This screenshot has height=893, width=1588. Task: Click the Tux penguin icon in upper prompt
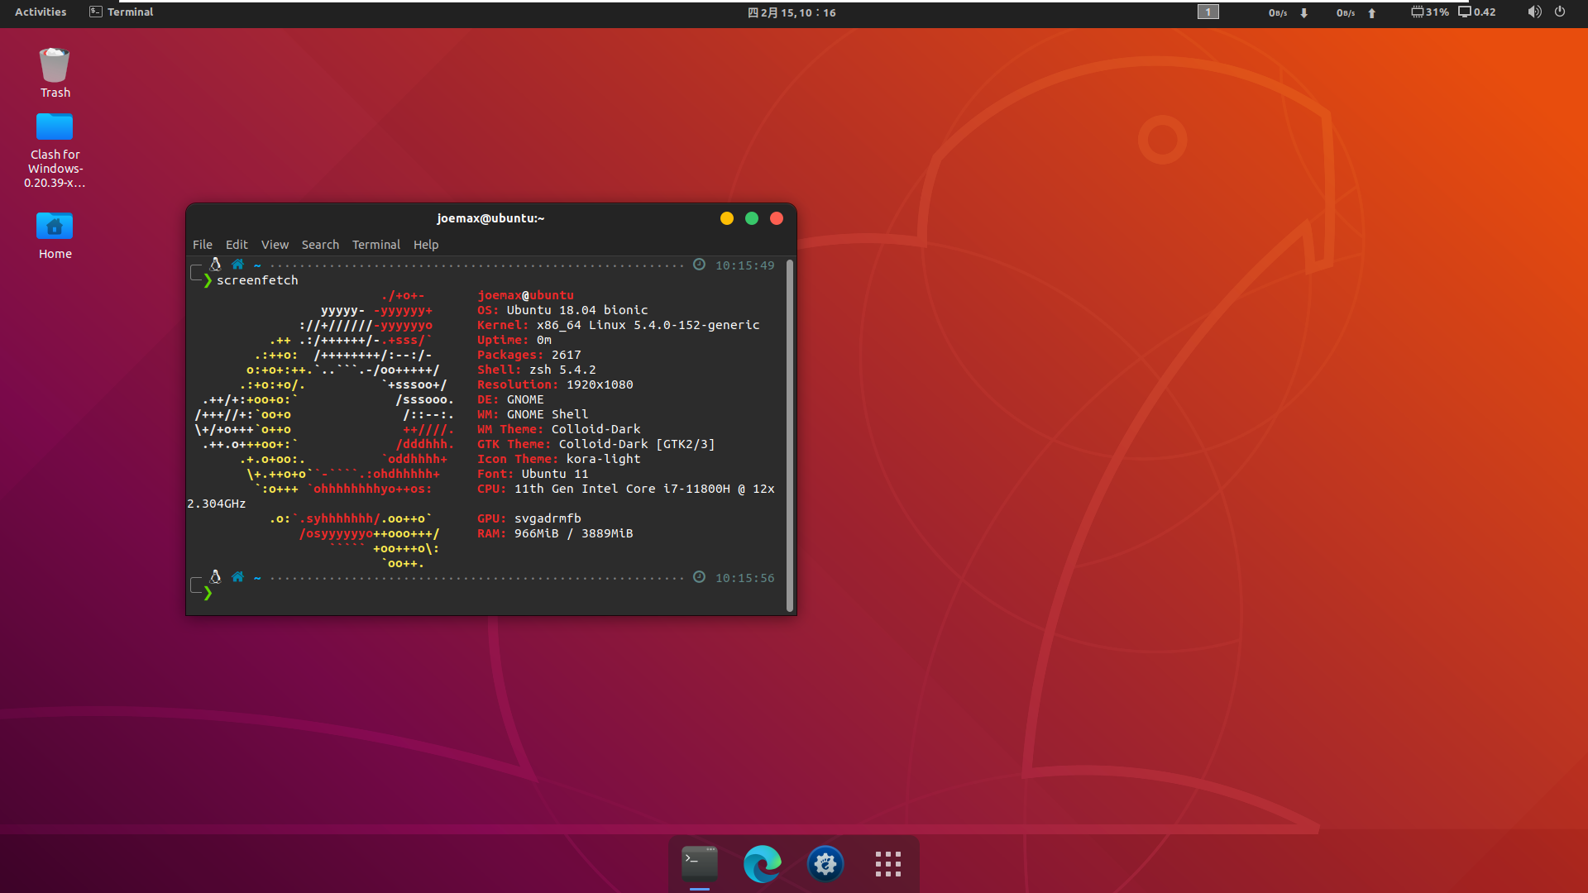click(215, 265)
